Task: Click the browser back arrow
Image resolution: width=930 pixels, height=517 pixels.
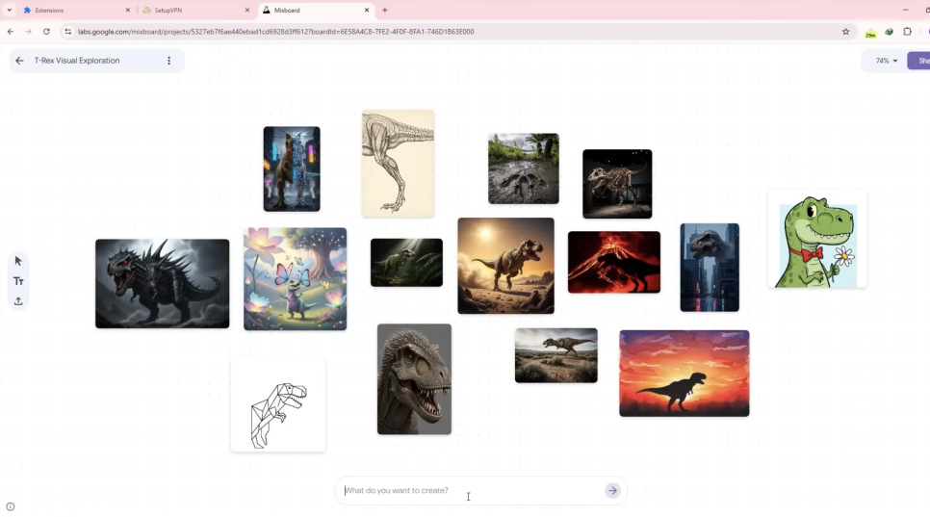Action: tap(10, 32)
